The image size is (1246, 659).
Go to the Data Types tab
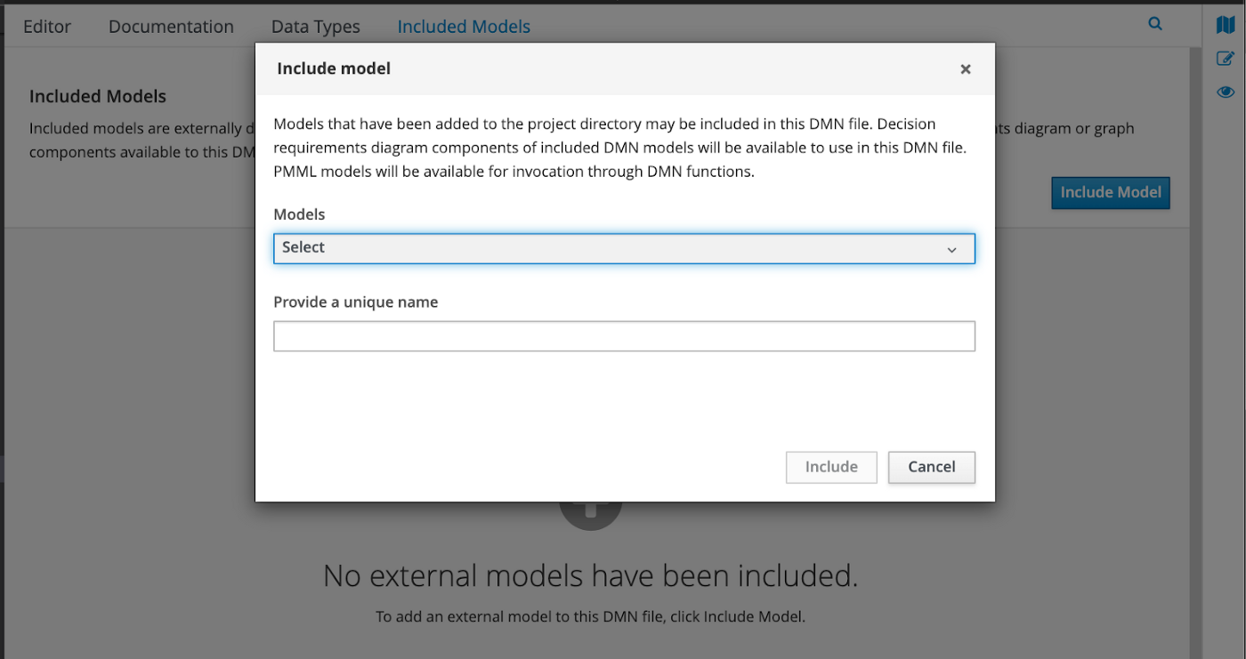[x=315, y=27]
